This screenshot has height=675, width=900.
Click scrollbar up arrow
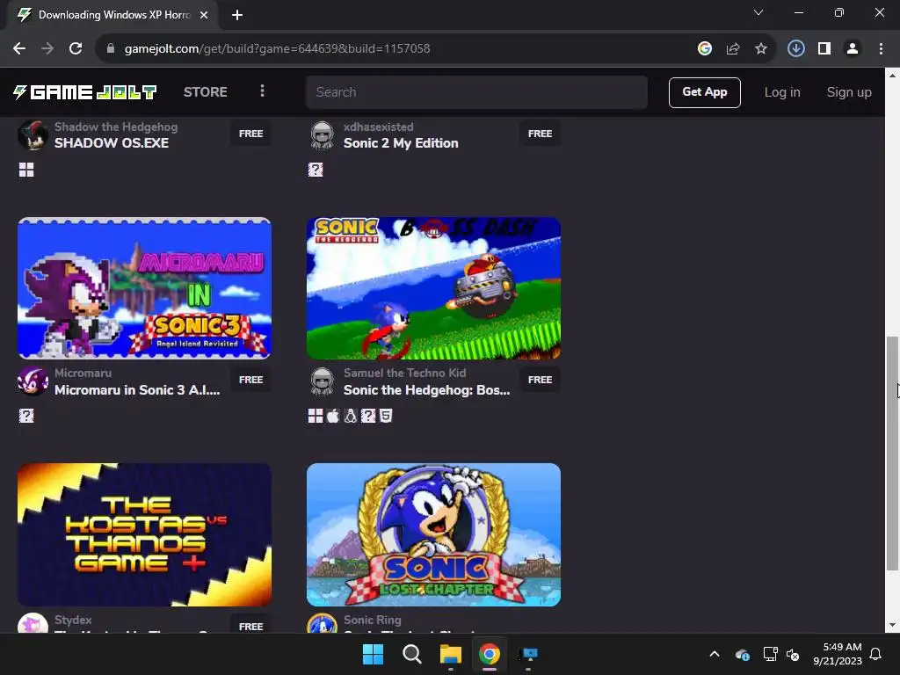point(892,76)
